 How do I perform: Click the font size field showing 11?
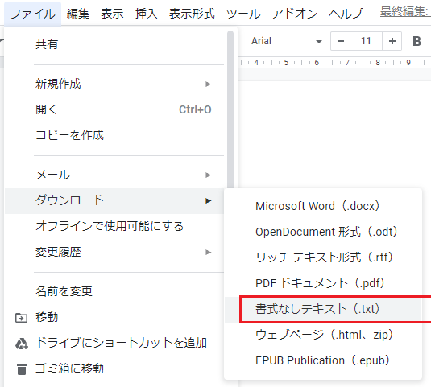point(366,41)
